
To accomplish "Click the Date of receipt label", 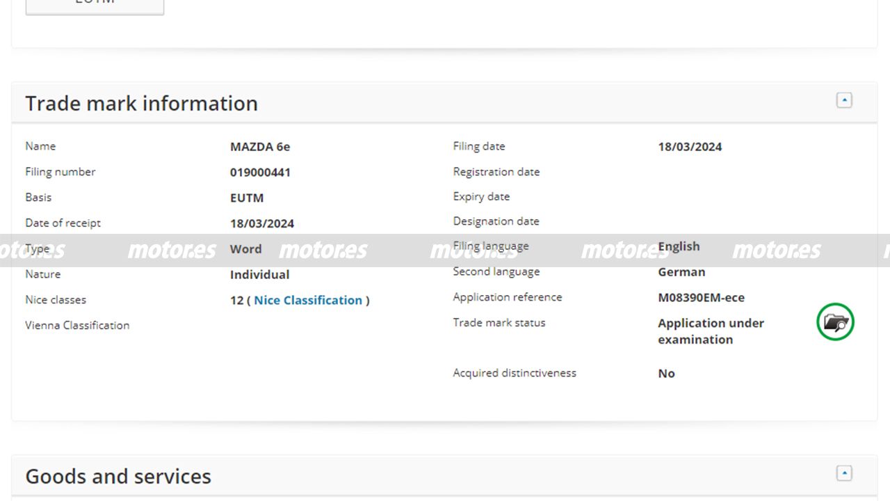I will [63, 223].
